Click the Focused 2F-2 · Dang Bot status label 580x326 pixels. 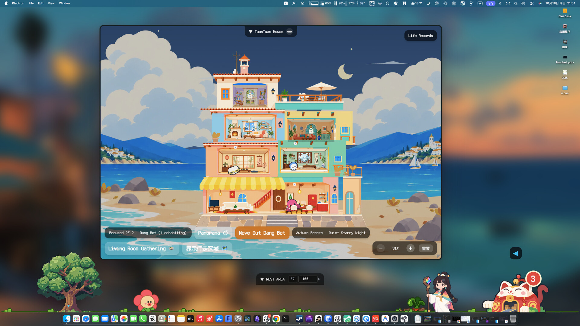point(148,233)
